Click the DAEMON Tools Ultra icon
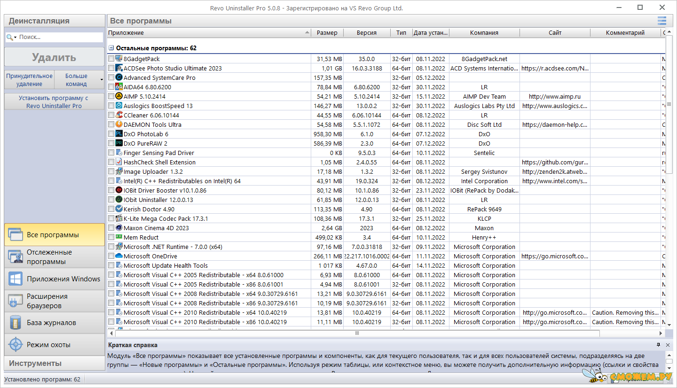677x388 pixels. [x=119, y=124]
